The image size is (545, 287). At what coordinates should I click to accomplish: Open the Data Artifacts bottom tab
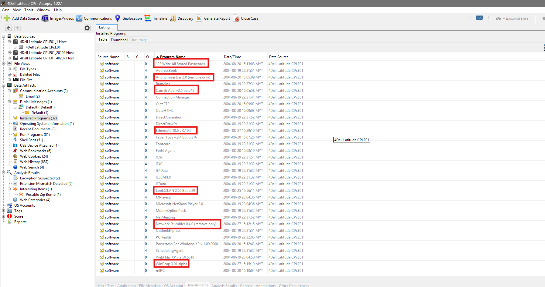pyautogui.click(x=197, y=285)
